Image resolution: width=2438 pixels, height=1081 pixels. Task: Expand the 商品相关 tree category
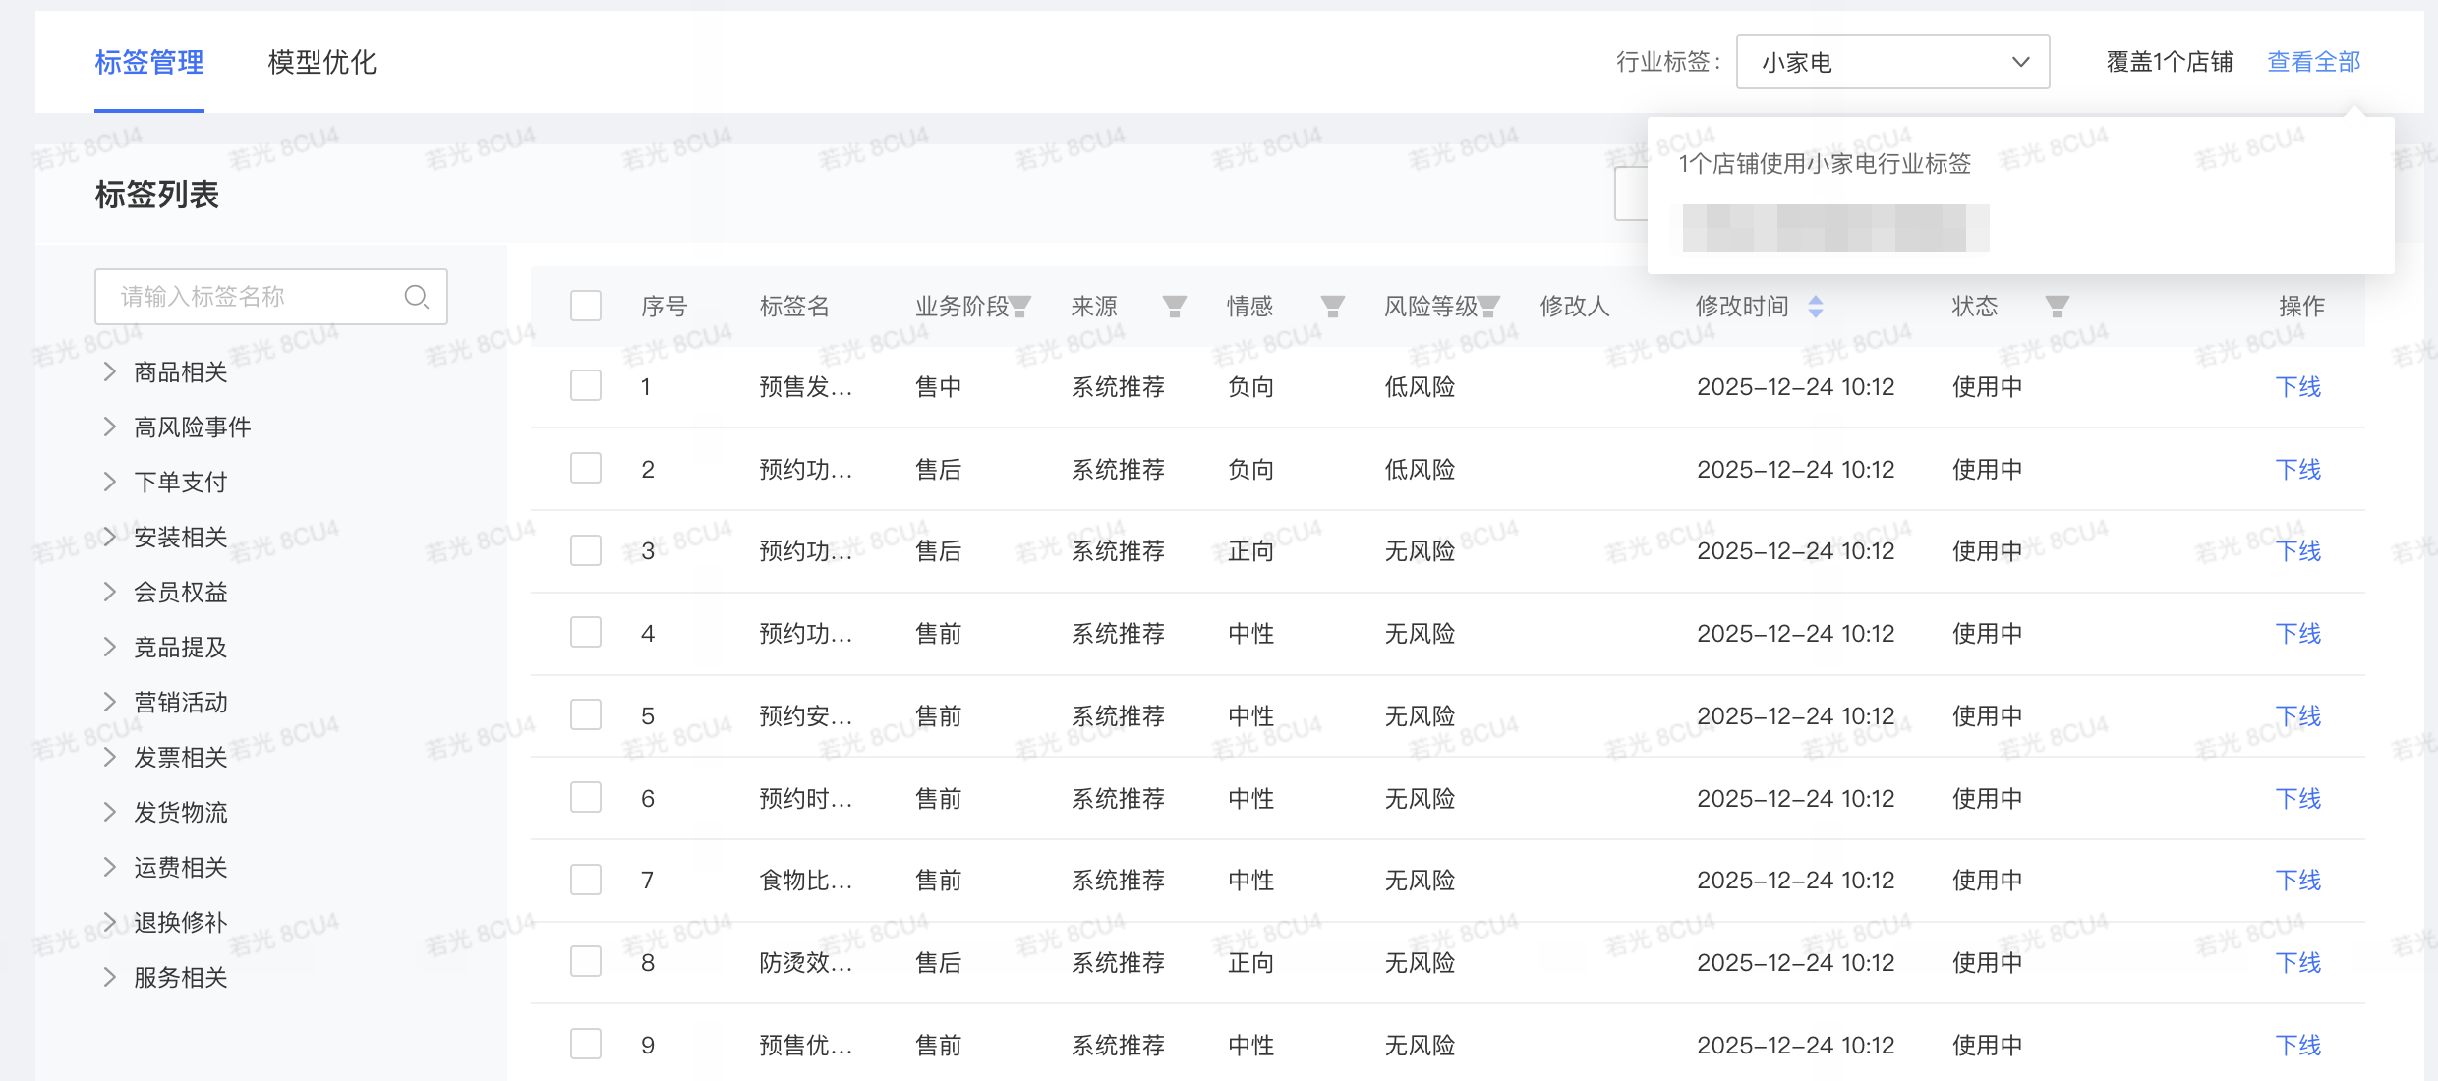(x=110, y=371)
